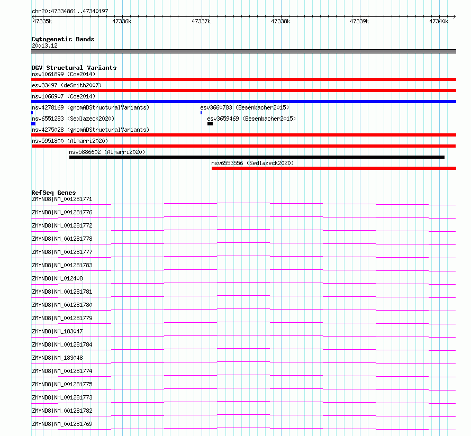
Task: Select transcript ZMYND8|NM_001281780
Action: 62,305
